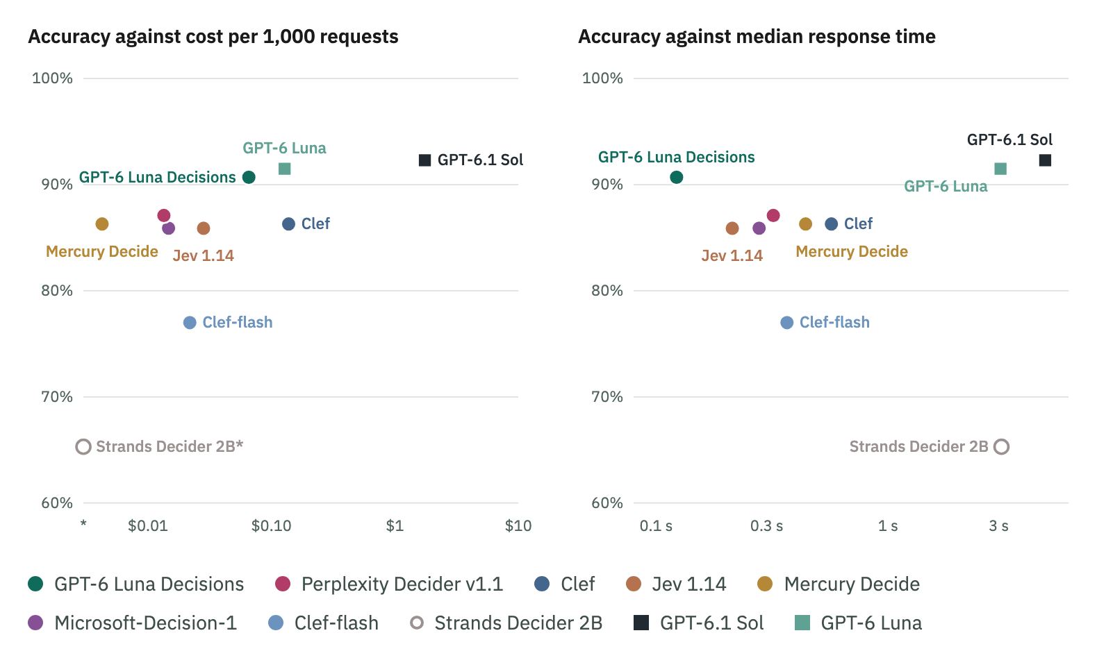Click Mercury Decide legend color dot
The width and height of the screenshot is (1097, 658).
coord(765,584)
